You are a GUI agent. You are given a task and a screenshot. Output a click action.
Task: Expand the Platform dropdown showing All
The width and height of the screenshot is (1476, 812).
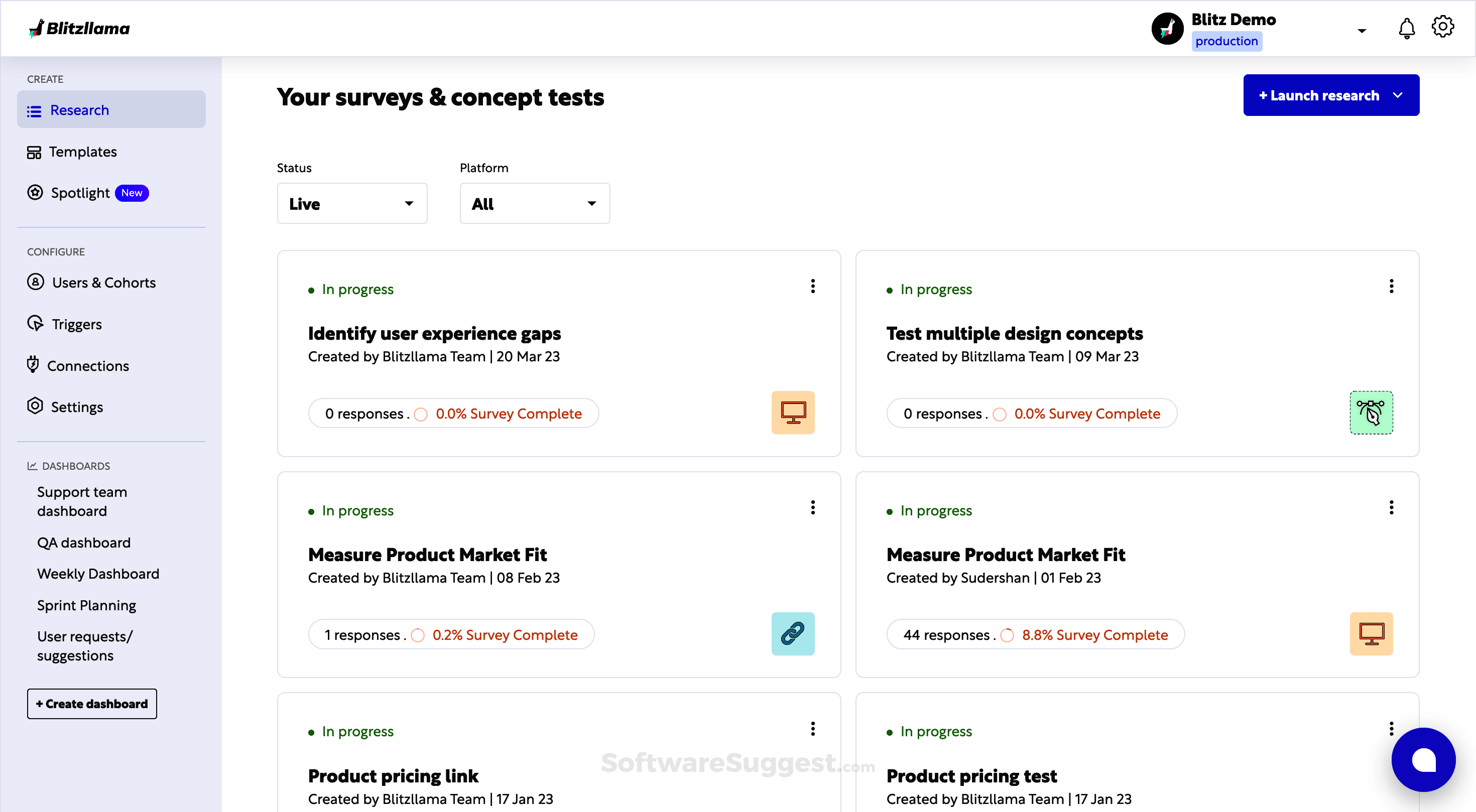point(534,203)
